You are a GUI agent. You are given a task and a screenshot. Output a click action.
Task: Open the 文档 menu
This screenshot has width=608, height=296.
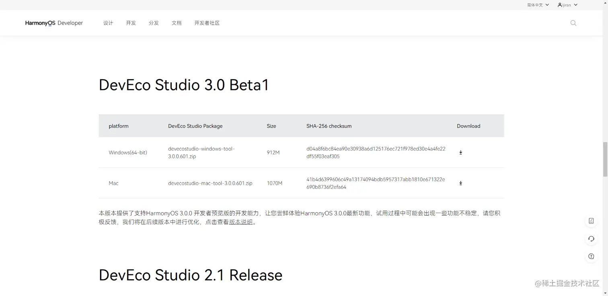(177, 23)
